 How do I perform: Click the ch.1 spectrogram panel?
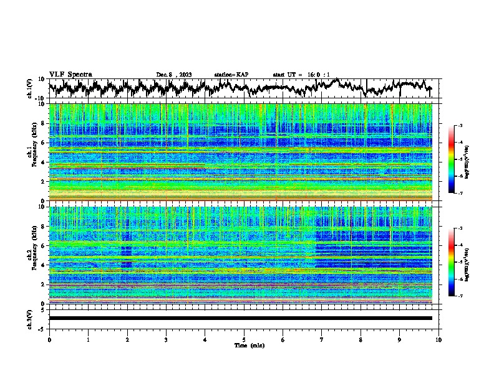click(x=241, y=152)
